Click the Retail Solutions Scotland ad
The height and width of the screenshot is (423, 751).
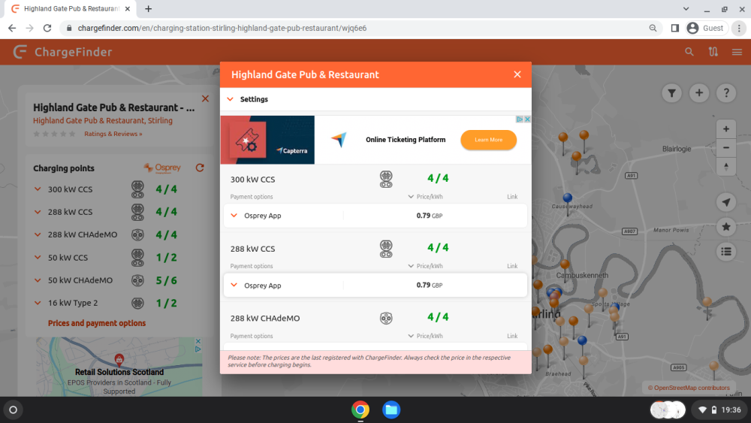pyautogui.click(x=119, y=367)
